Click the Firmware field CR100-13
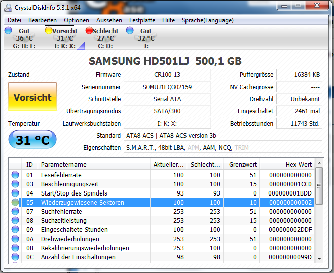The width and height of the screenshot is (334, 273). click(167, 75)
